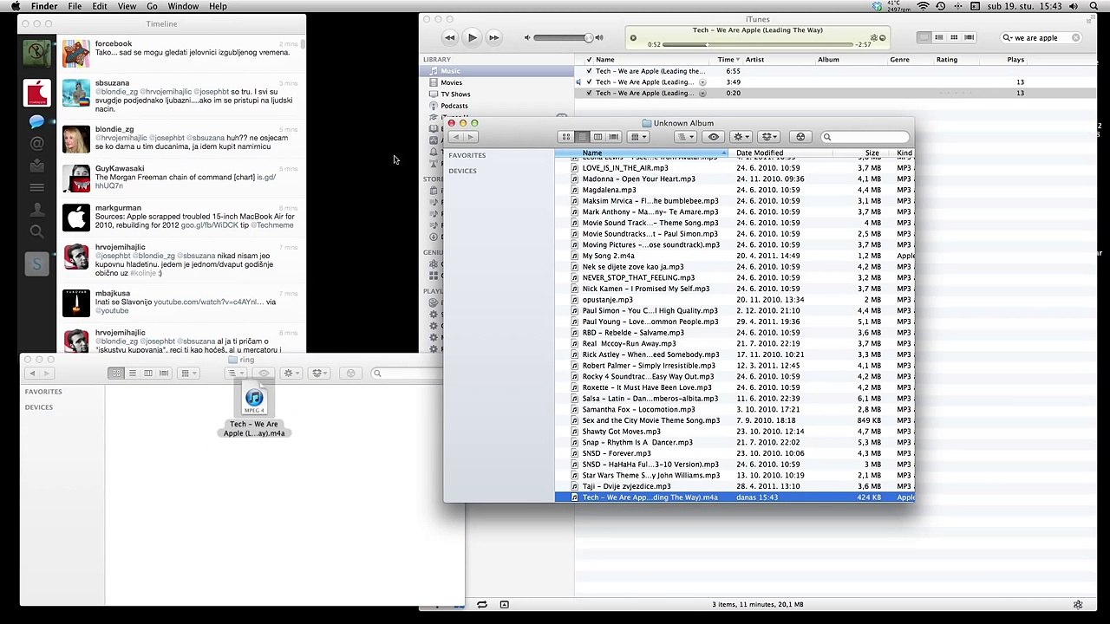This screenshot has height=624, width=1110.
Task: Open the Wi-Fi status menu
Action: click(923, 6)
